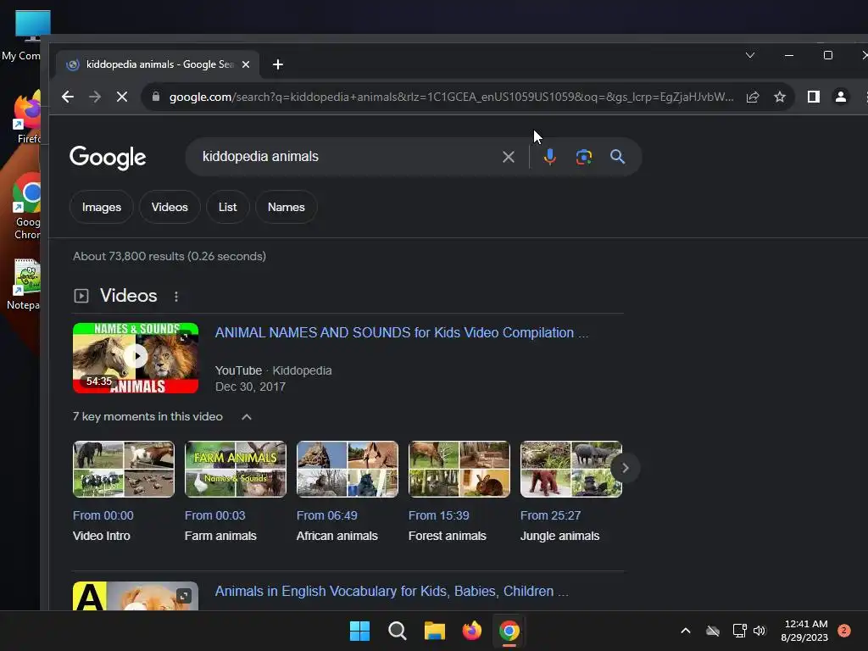Submit search with the magnifying glass icon
This screenshot has height=651, width=868.
coord(617,157)
